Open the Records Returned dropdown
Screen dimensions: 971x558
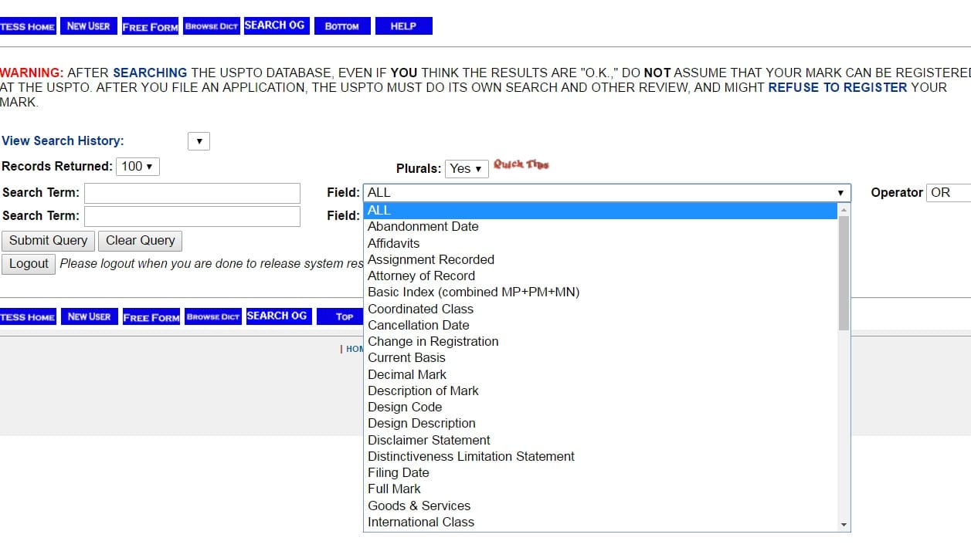[x=139, y=167]
